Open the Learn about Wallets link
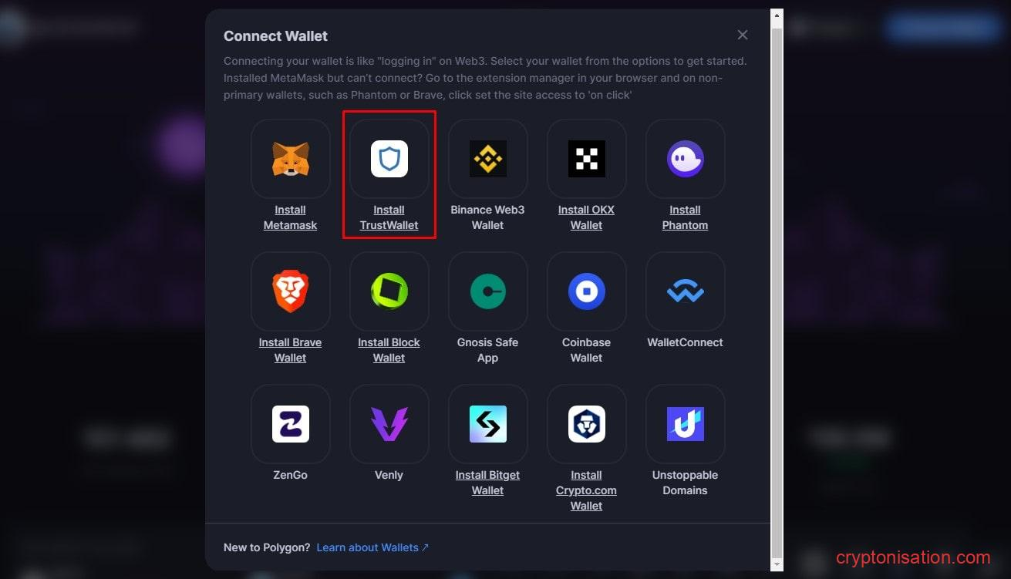This screenshot has width=1011, height=579. (x=372, y=547)
